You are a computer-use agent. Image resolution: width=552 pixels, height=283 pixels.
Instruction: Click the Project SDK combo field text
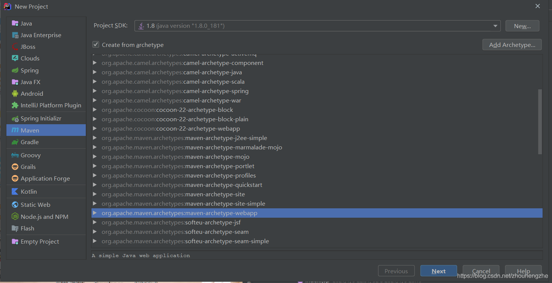(x=186, y=26)
